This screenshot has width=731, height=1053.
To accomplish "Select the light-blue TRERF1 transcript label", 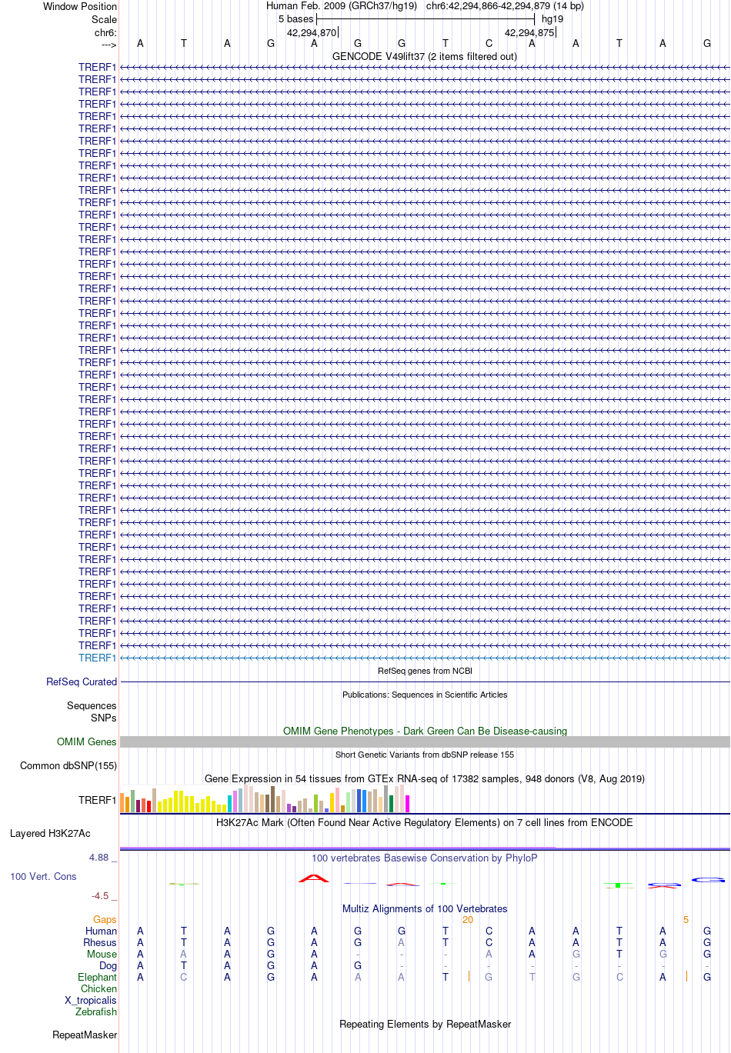I will pyautogui.click(x=97, y=658).
